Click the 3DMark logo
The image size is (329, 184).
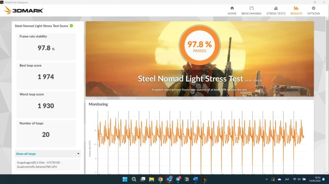[x=23, y=10]
